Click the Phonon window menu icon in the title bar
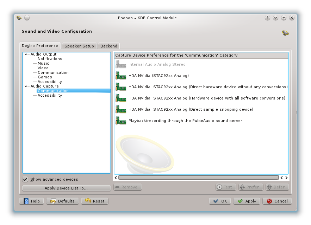 (19, 18)
